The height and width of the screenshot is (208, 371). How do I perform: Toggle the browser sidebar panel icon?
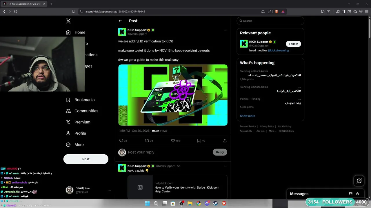(x=343, y=12)
